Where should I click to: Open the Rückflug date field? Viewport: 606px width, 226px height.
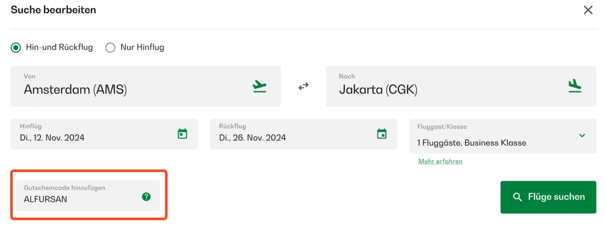tap(292, 134)
